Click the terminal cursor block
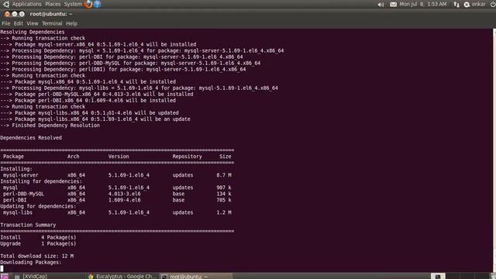The height and width of the screenshot is (279, 496). click(2, 269)
